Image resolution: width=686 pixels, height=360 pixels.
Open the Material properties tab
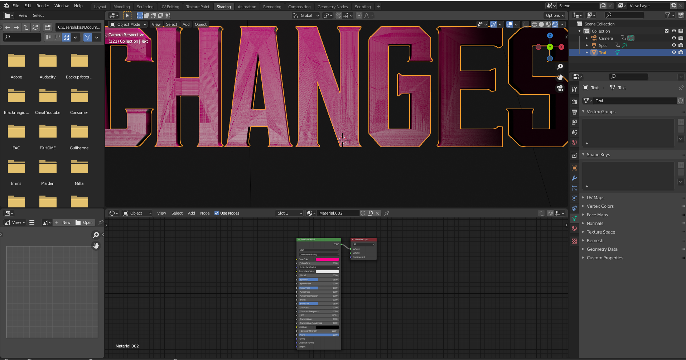click(574, 228)
